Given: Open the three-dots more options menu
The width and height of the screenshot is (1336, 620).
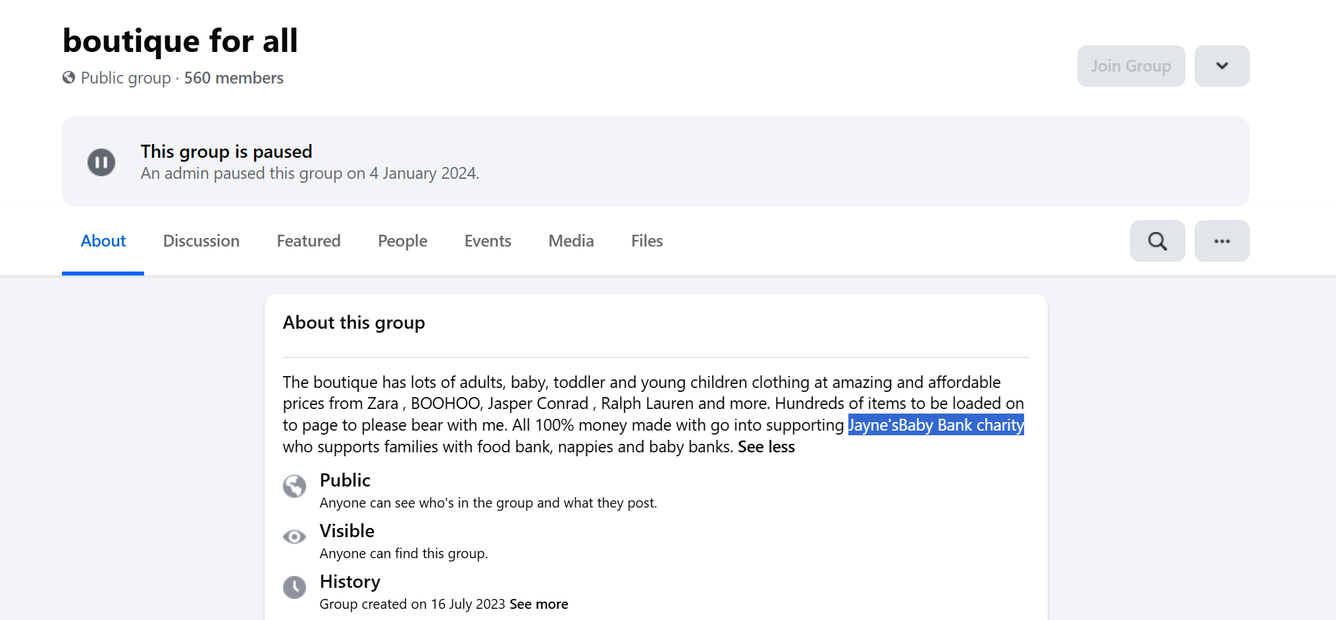Looking at the screenshot, I should tap(1221, 241).
